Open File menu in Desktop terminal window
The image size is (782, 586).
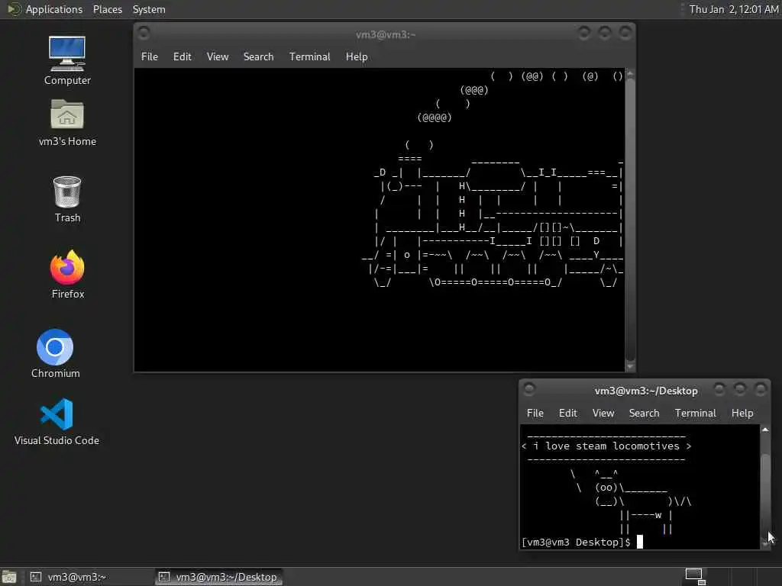(535, 413)
